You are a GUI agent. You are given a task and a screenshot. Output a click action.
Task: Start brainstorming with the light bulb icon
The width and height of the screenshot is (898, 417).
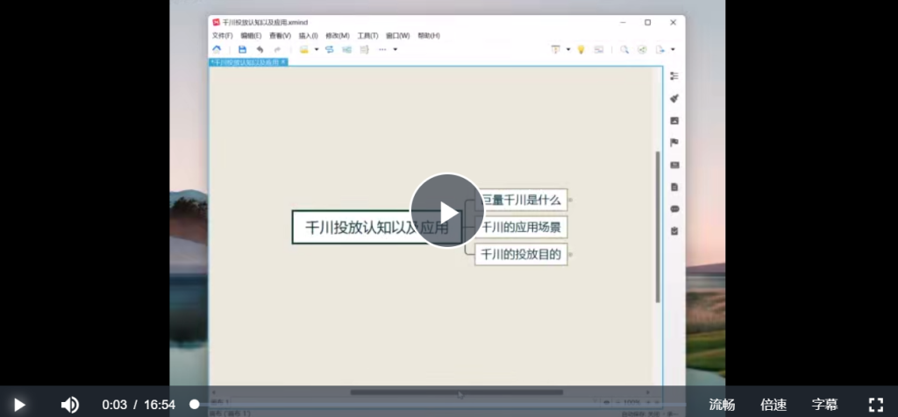581,50
